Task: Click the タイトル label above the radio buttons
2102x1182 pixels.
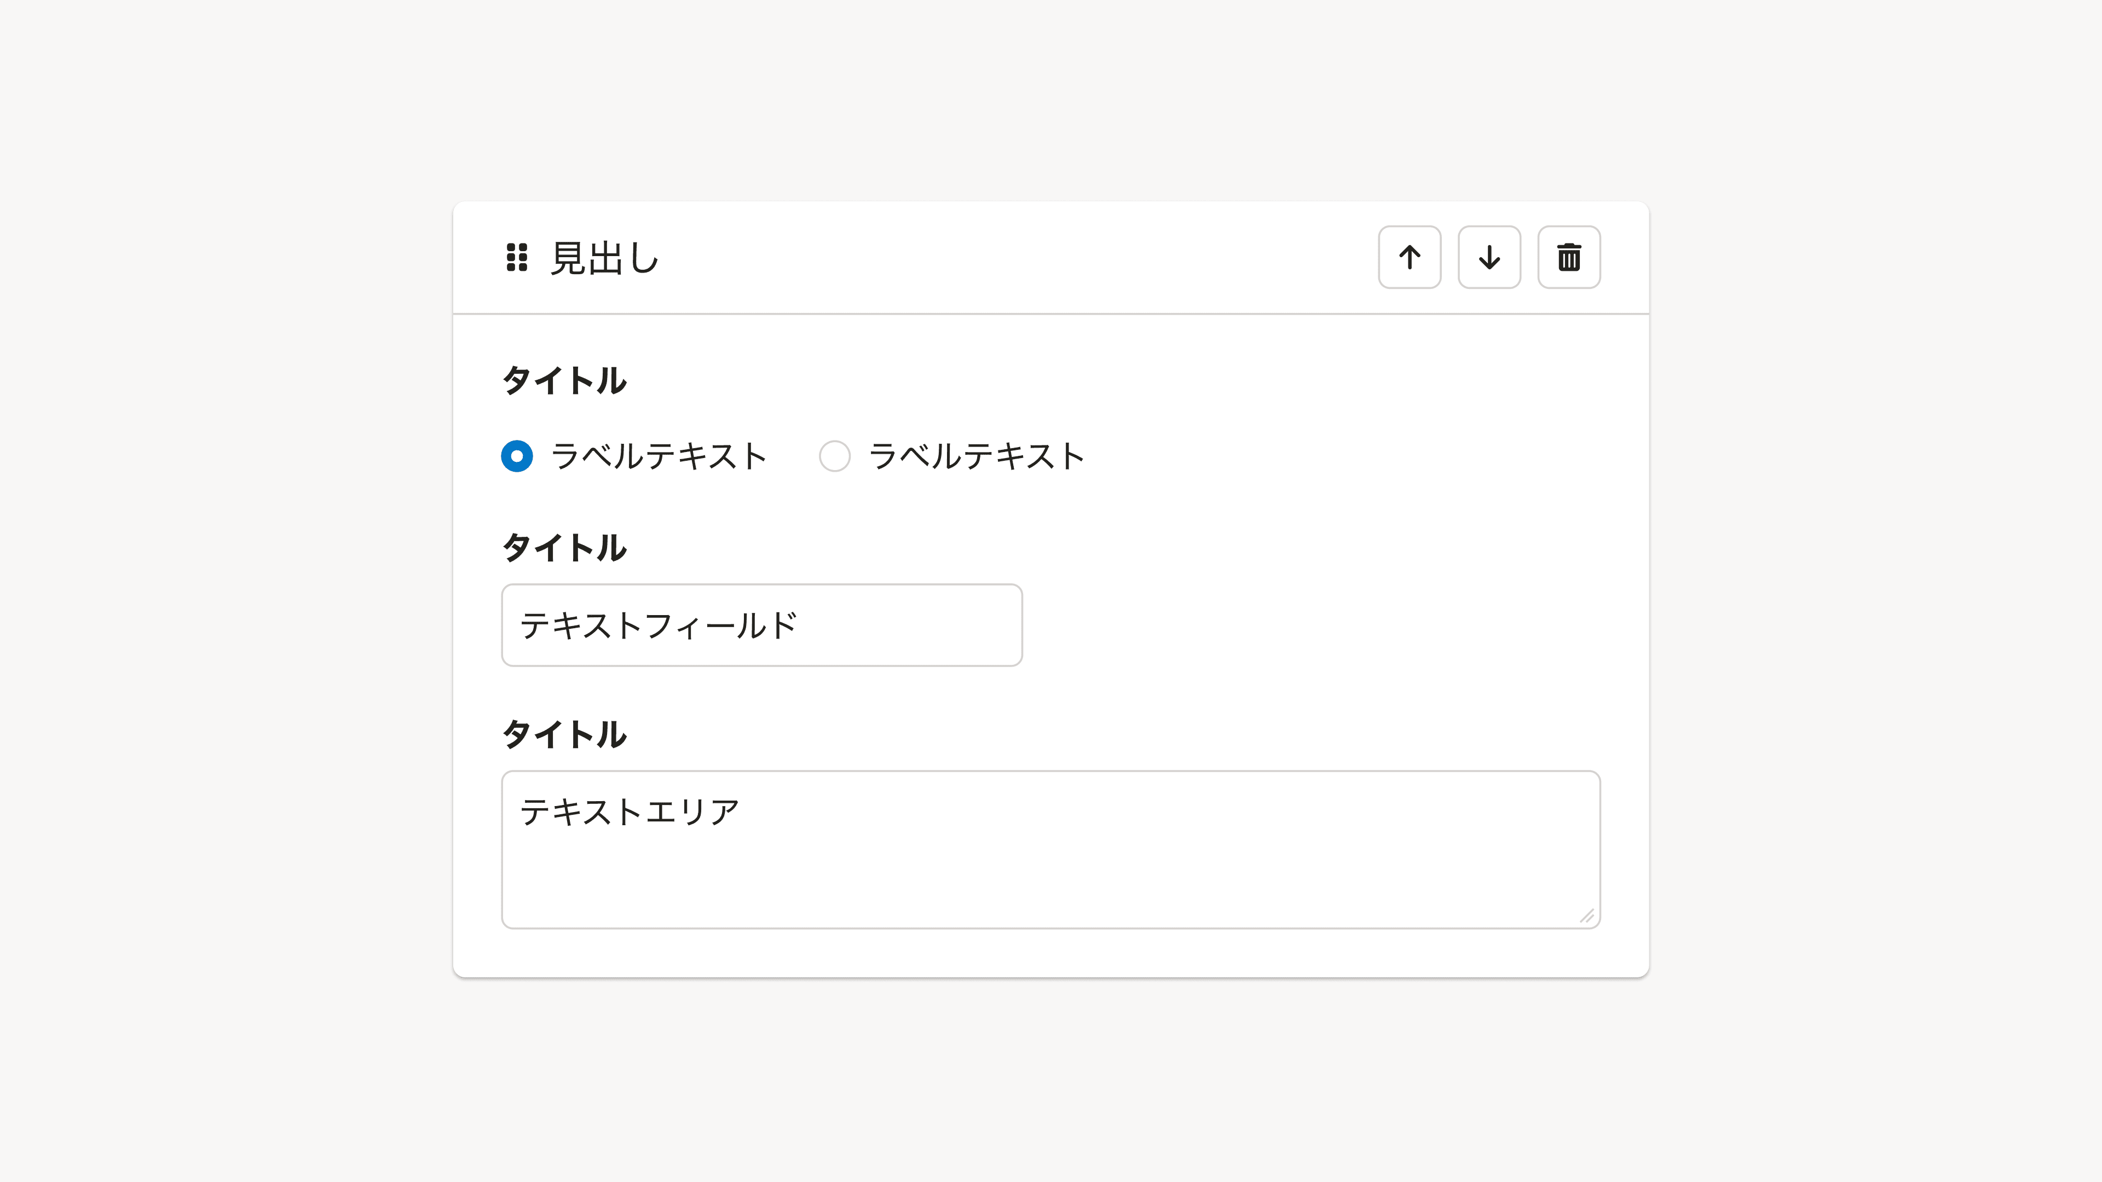Action: pyautogui.click(x=564, y=380)
